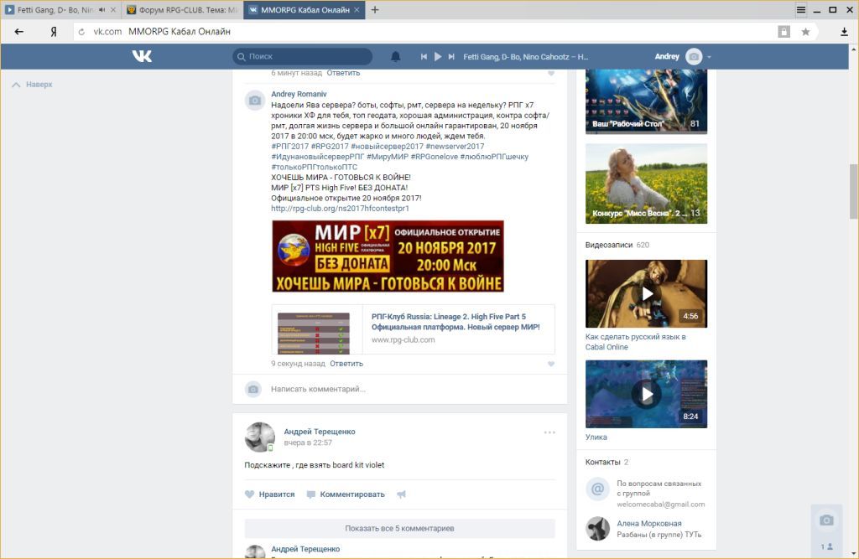This screenshot has height=559, width=859.
Task: Open the Andrey profile dropdown arrow
Action: click(x=710, y=57)
